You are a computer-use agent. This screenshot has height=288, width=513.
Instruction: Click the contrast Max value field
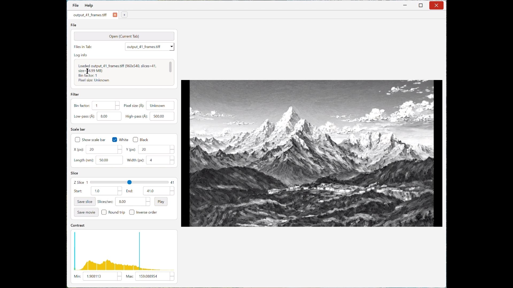point(152,277)
